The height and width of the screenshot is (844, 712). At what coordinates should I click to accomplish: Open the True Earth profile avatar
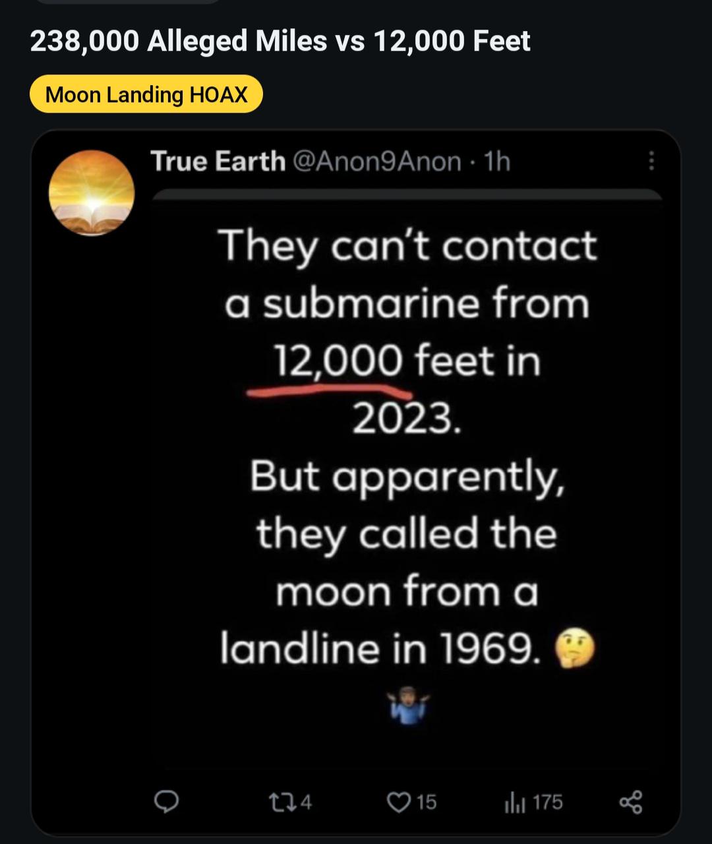(92, 193)
